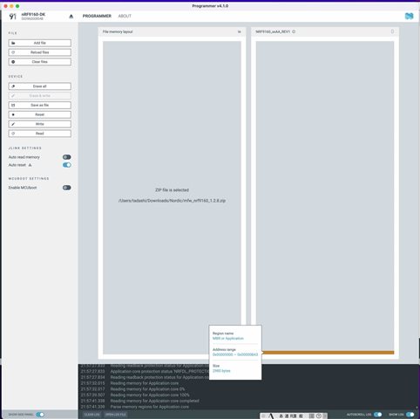This screenshot has width=420, height=419.
Task: Disable the Auto reset switch
Action: coord(67,165)
